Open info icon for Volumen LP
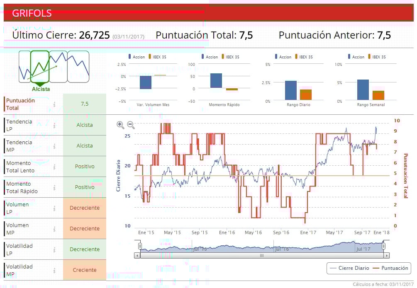Viewport: 417px width, 288px height. tap(54, 208)
